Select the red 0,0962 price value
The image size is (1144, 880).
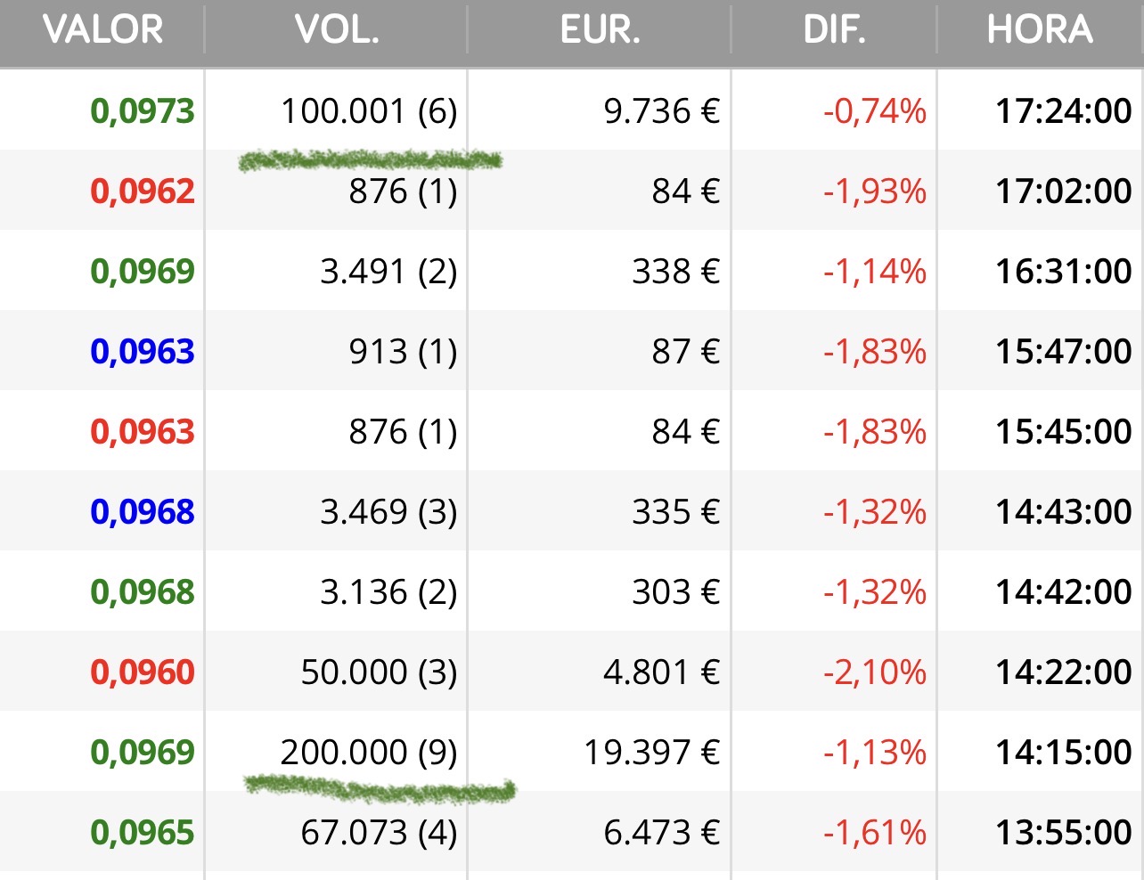tap(143, 191)
